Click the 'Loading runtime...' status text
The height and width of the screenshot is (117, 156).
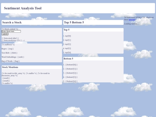point(131,24)
